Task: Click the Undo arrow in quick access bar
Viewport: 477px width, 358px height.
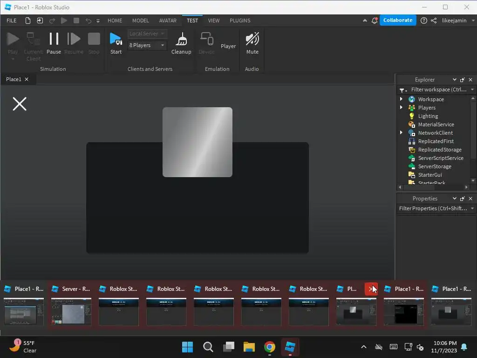Action: pyautogui.click(x=88, y=21)
